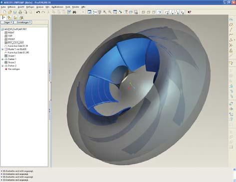Click the datum plane tool in right toolbar
Screen dimensions: 236x182
(x=231, y=24)
